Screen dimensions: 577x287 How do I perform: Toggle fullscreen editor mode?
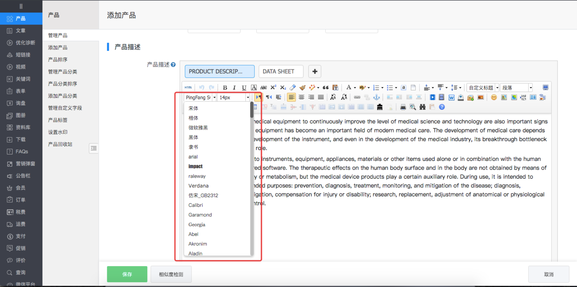545,87
